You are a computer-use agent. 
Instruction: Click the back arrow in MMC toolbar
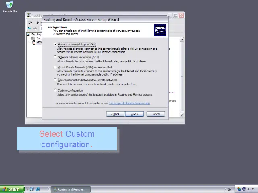tap(29, 28)
